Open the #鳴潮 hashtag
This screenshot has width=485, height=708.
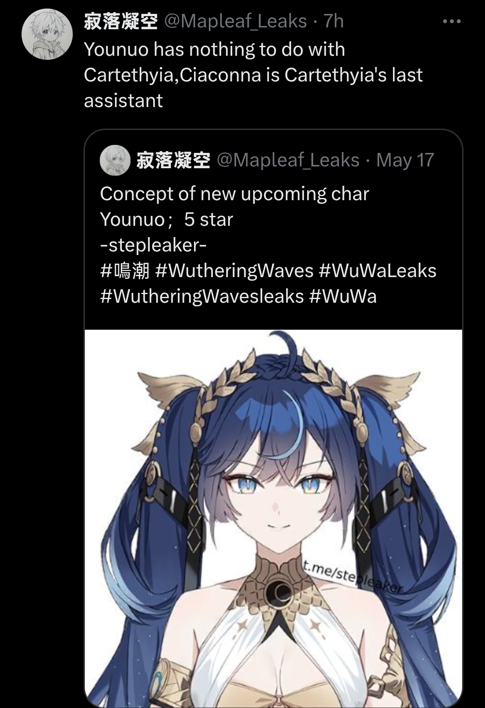click(x=124, y=271)
